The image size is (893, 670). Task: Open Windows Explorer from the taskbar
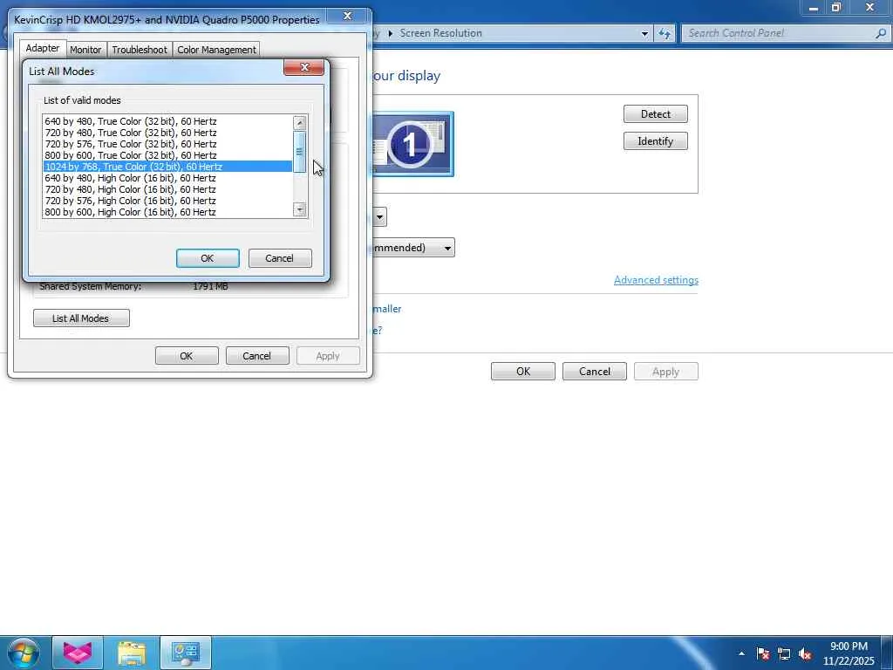[x=132, y=653]
